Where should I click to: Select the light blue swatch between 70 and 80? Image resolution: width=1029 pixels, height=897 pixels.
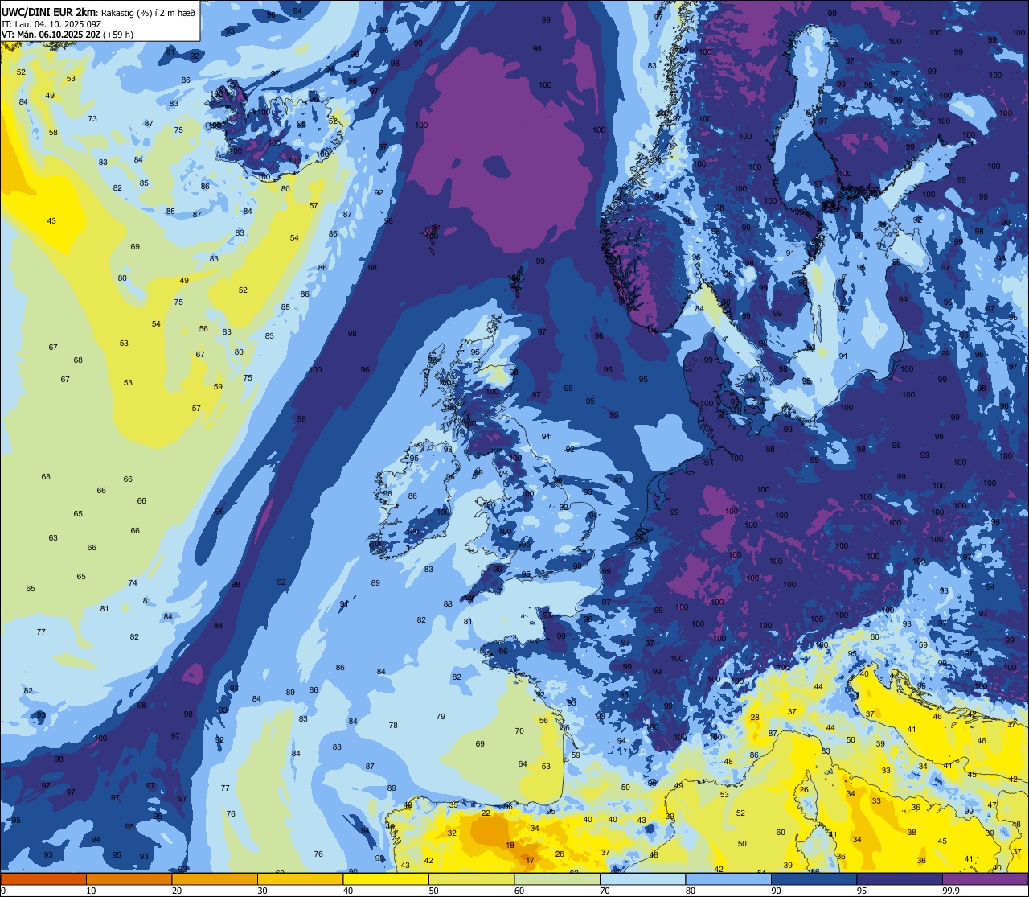pyautogui.click(x=642, y=878)
